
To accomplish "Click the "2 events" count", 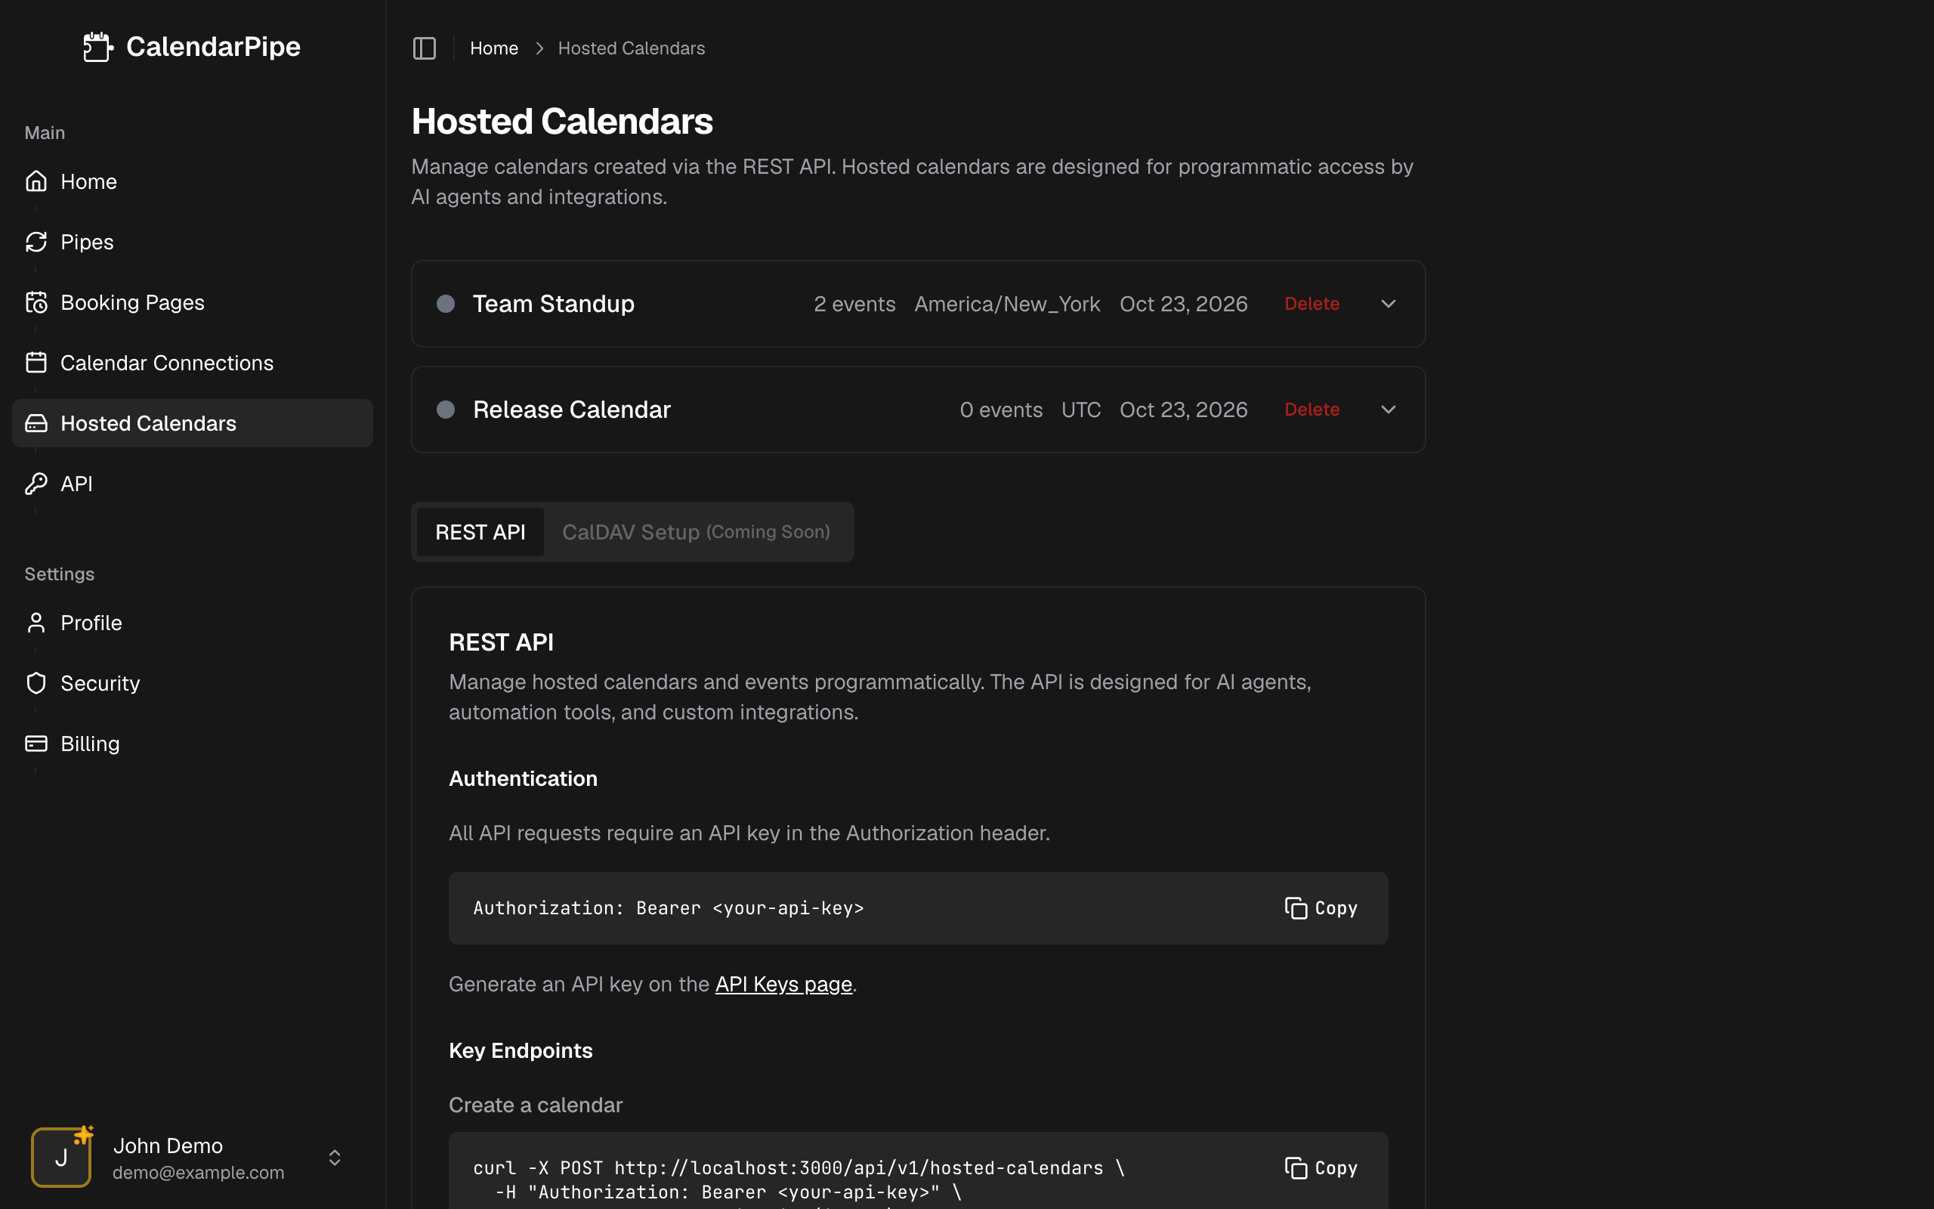I will [x=854, y=304].
